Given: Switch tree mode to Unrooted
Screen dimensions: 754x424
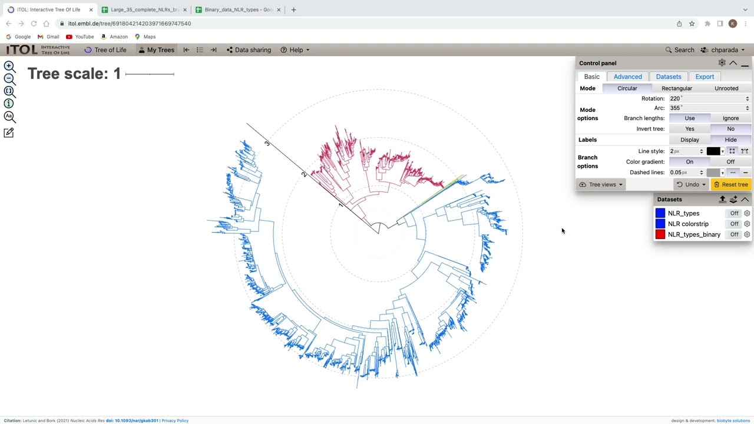Looking at the screenshot, I should 726,88.
